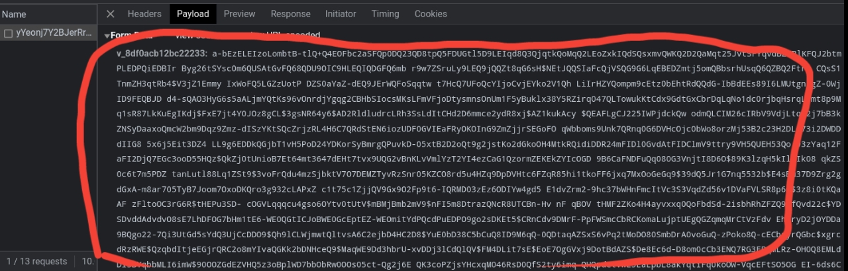Close the request details panel
848x271 pixels.
[111, 14]
